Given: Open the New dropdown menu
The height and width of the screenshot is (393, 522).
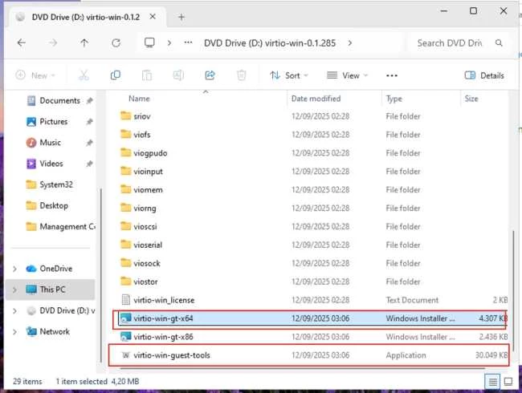Looking at the screenshot, I should coord(35,75).
